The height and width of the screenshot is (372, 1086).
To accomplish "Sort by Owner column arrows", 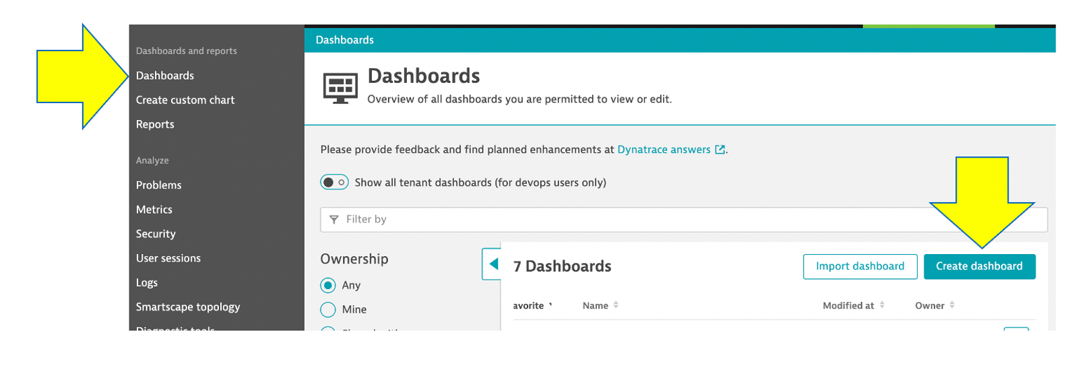I will tap(952, 305).
